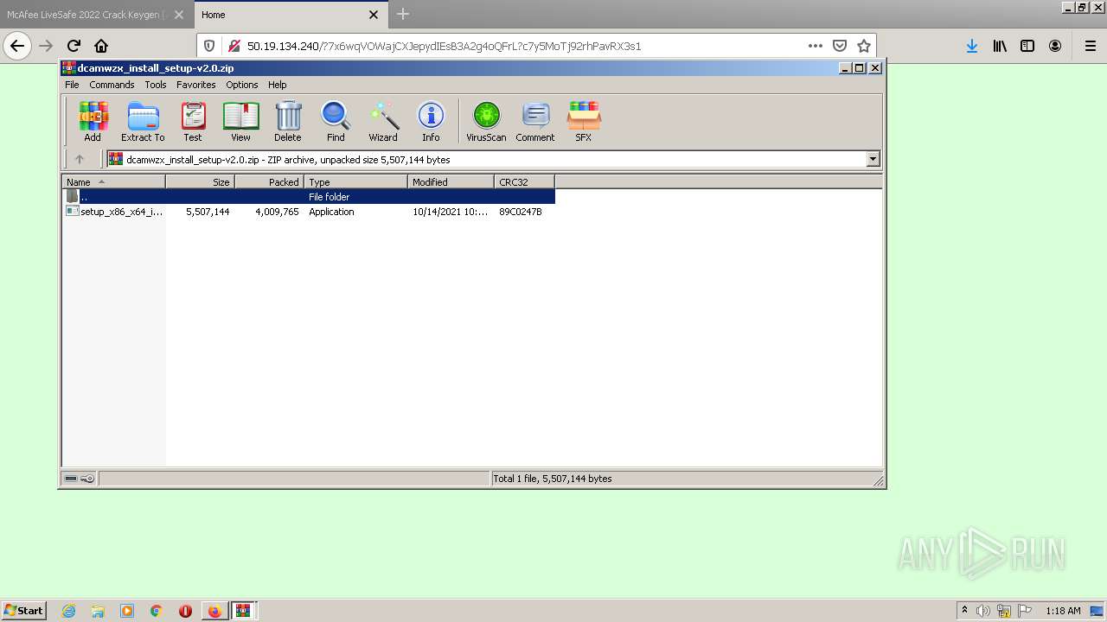
Task: Click the Windows Start button
Action: (24, 610)
